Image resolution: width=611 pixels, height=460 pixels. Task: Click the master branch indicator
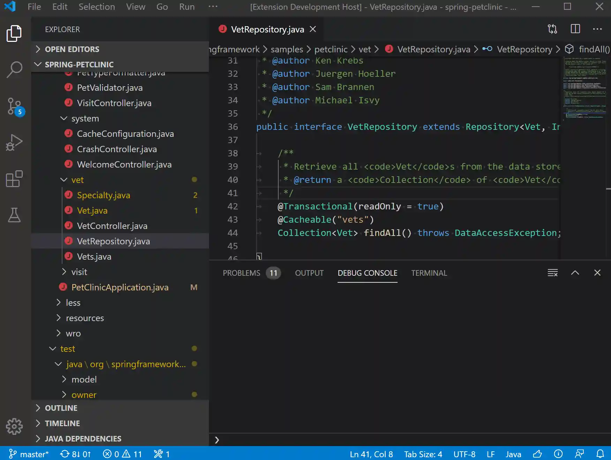click(x=29, y=454)
